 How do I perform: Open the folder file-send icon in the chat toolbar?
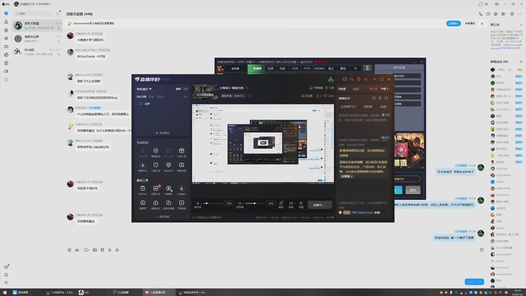coord(86,250)
